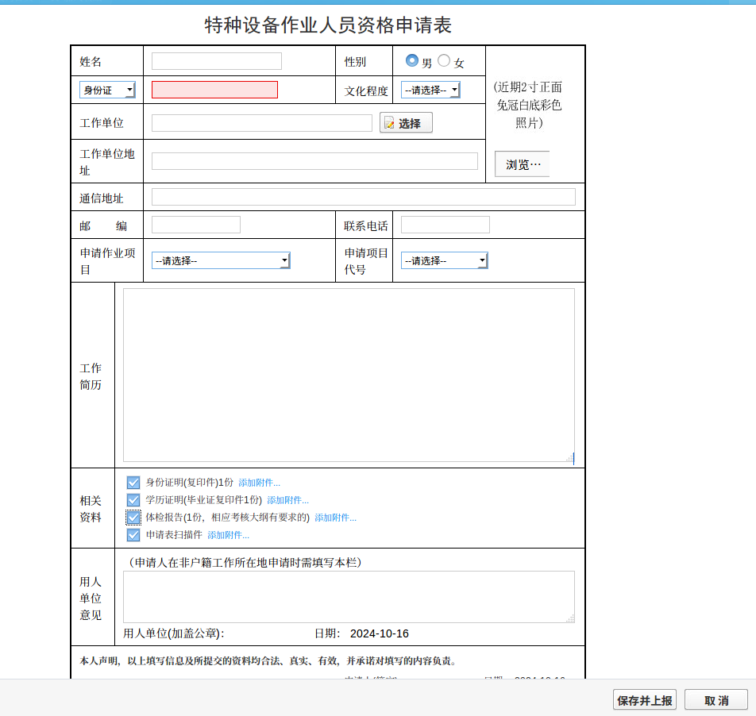Select the 男 radio button

coord(411,60)
